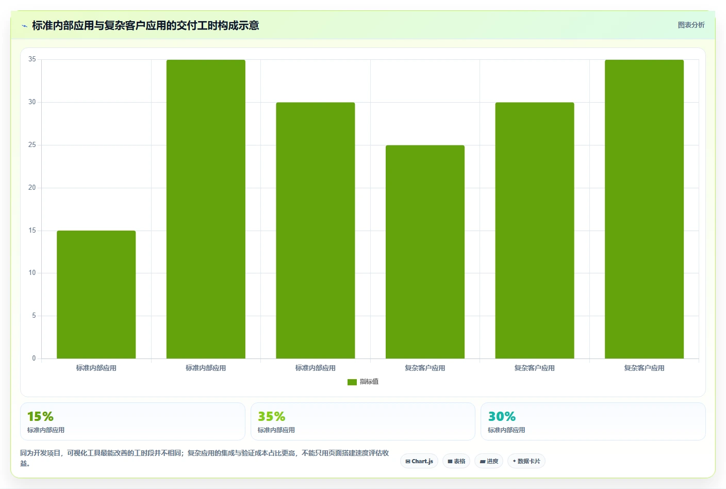The width and height of the screenshot is (726, 489).
Task: Click the Chart.js tag
Action: (419, 461)
